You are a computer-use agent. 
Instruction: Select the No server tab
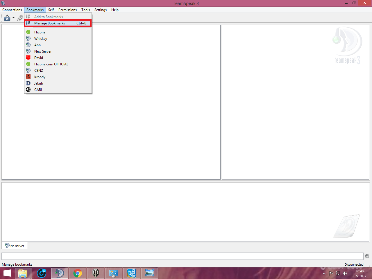click(15, 246)
